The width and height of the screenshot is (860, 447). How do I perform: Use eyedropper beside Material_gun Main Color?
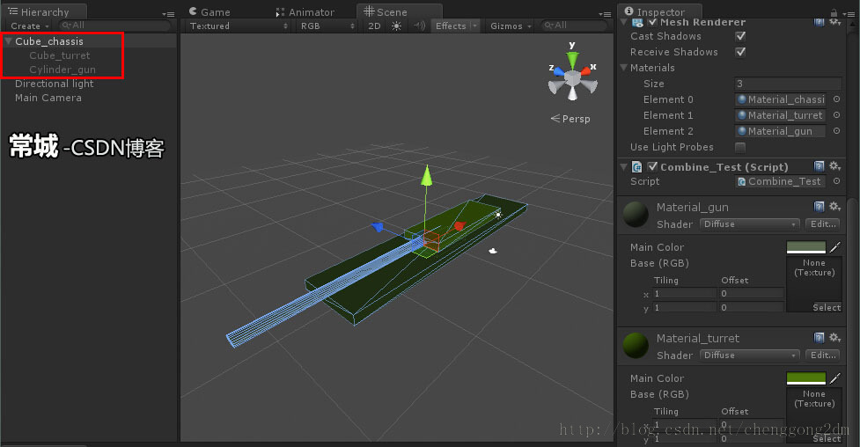pos(834,246)
